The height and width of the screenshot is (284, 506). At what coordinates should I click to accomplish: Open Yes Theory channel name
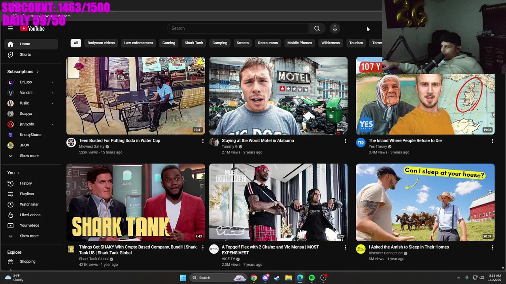[378, 147]
